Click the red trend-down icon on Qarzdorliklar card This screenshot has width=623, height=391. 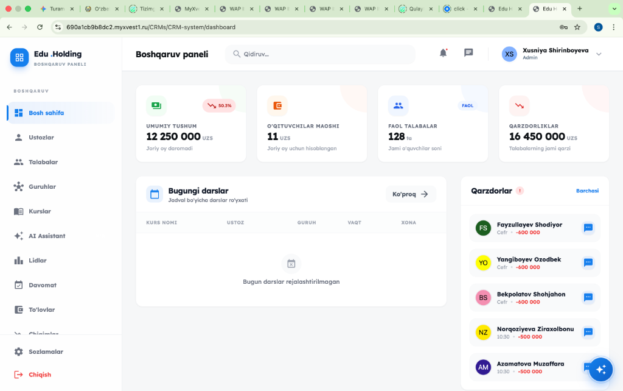[x=520, y=105]
